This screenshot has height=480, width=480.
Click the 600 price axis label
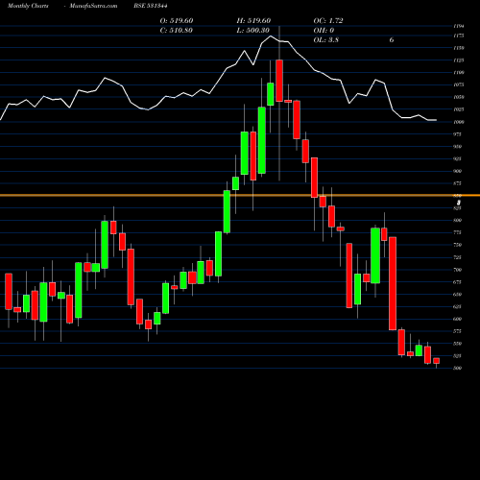pos(458,319)
